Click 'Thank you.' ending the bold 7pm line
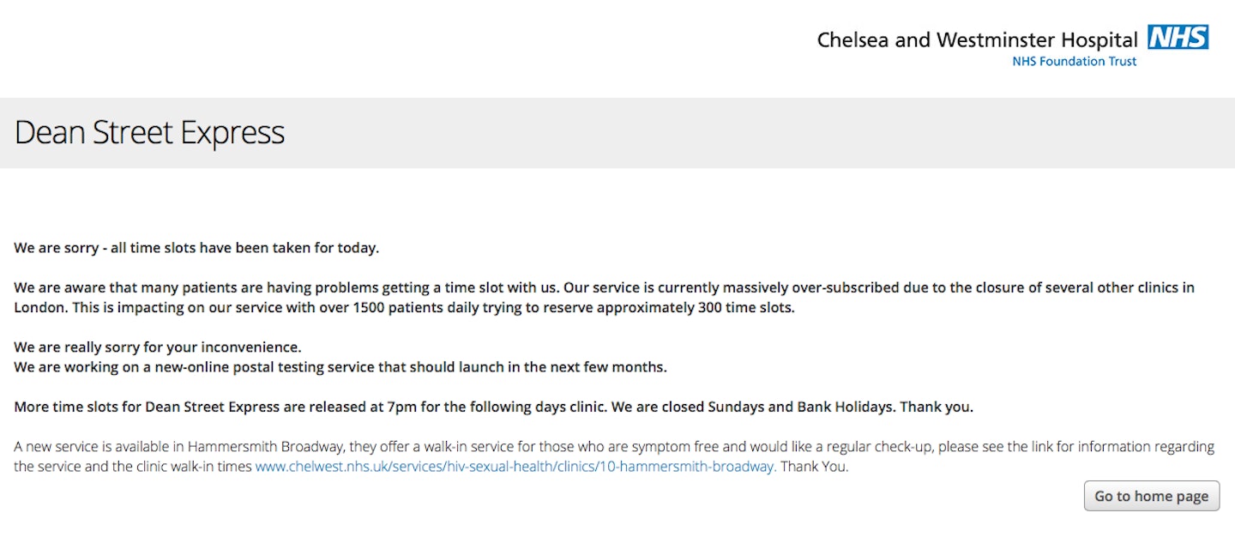 coord(936,407)
